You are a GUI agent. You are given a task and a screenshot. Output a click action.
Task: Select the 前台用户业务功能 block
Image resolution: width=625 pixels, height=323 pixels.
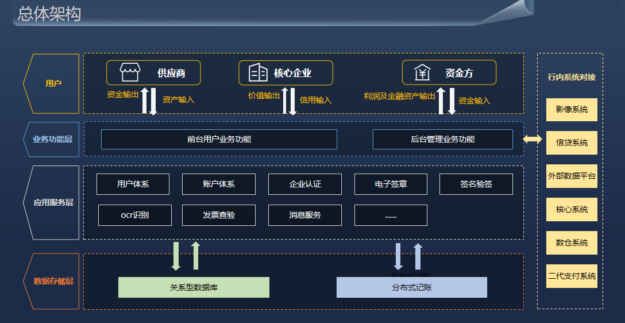[219, 139]
